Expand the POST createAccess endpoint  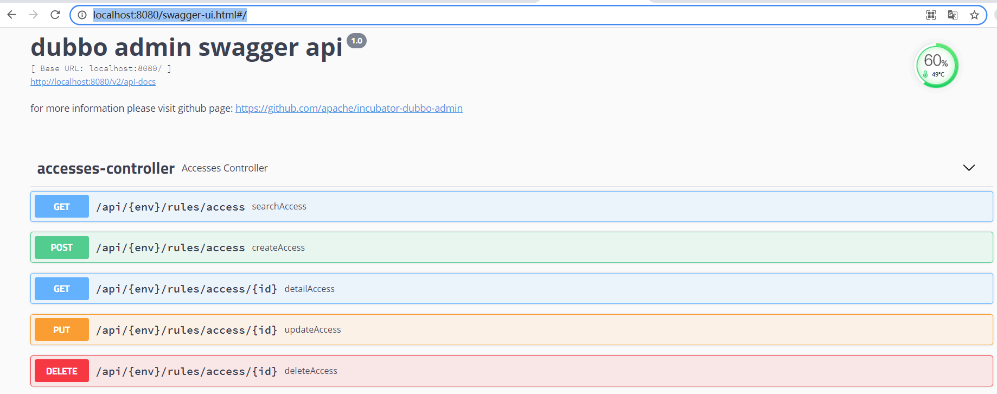[x=512, y=247]
